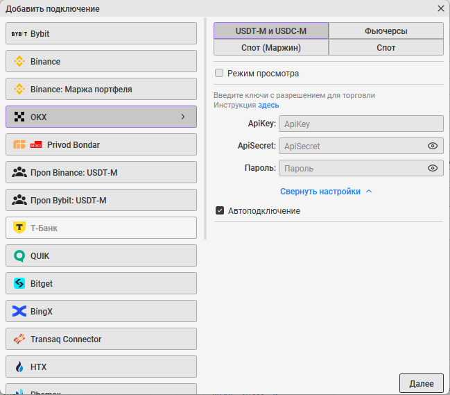The image size is (450, 395).
Task: Click the green QUIK logo icon
Action: pyautogui.click(x=19, y=255)
